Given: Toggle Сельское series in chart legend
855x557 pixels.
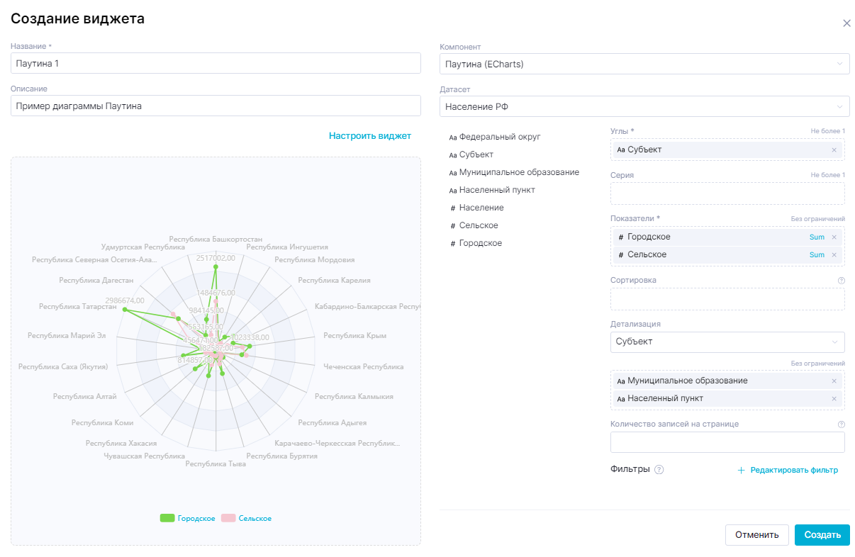Looking at the screenshot, I should (x=247, y=518).
